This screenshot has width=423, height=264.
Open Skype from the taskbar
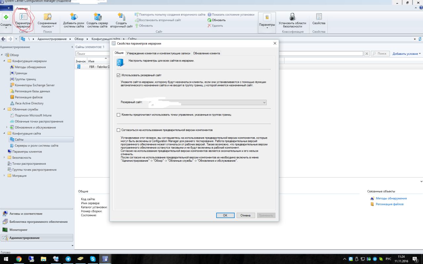(x=93, y=259)
